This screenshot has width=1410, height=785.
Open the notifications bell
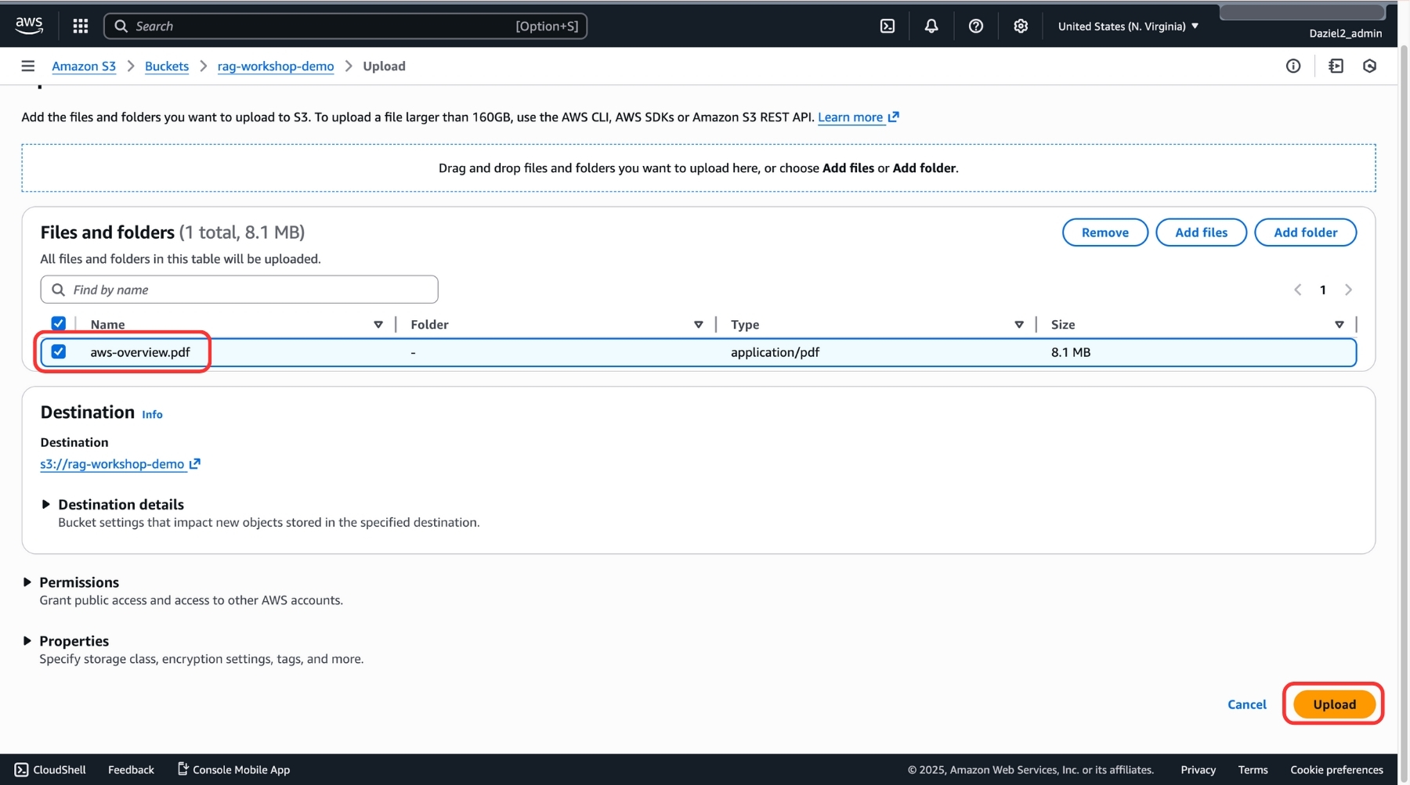coord(931,26)
